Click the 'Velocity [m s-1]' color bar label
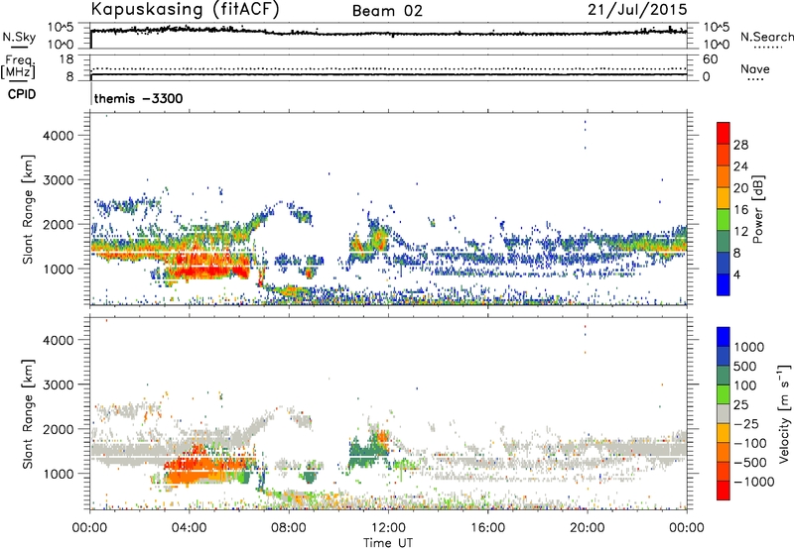The image size is (794, 549). [785, 413]
